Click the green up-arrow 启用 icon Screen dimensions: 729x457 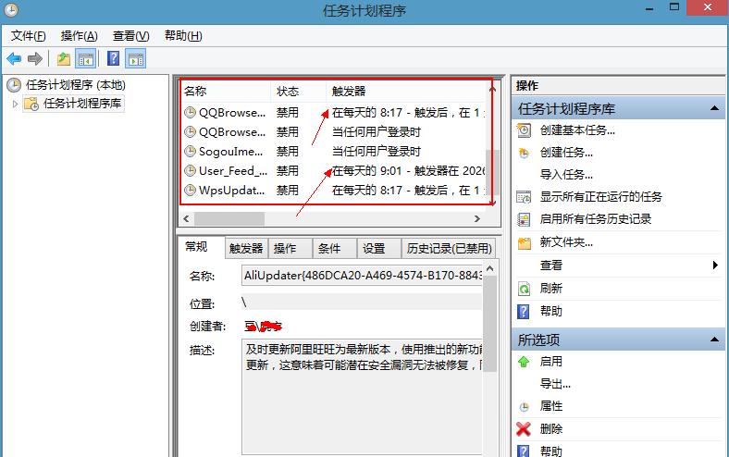[524, 362]
